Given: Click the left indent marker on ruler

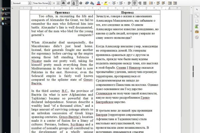Looking at the screenshot, I should point(31,8).
